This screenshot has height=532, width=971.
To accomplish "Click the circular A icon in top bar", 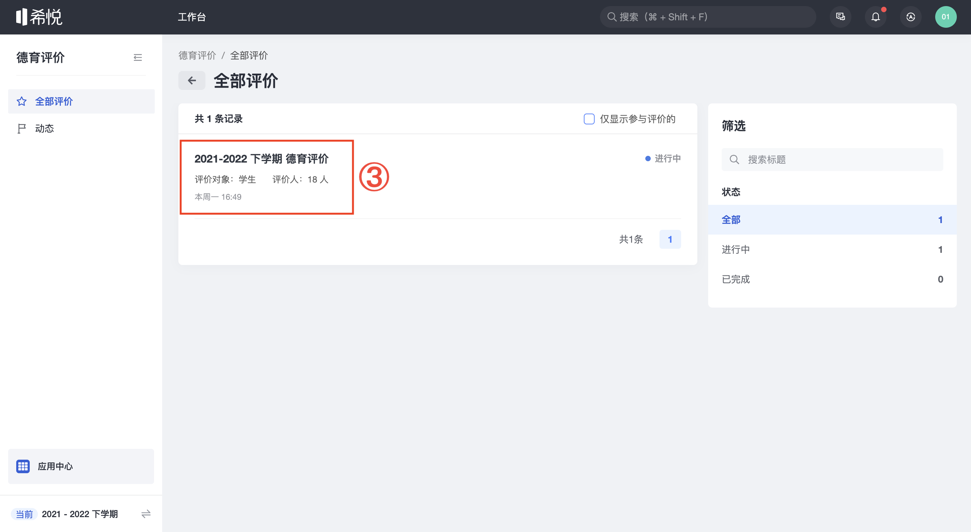I will 910,17.
